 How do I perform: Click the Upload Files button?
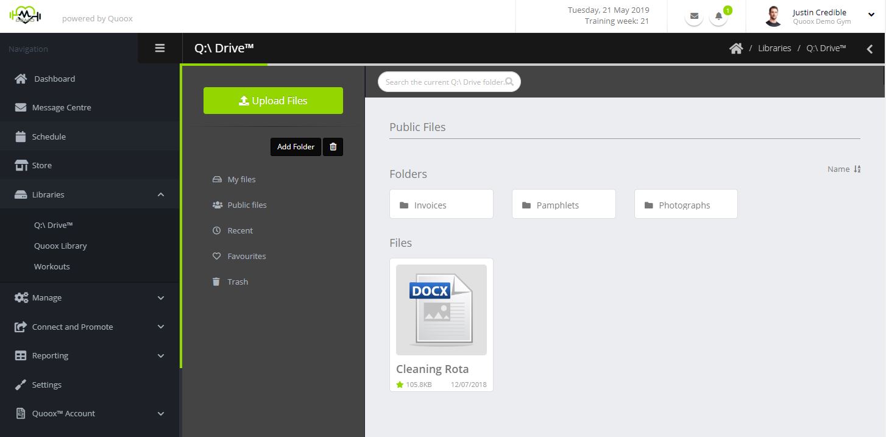[273, 101]
